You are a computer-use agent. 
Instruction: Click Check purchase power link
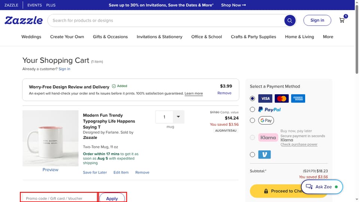[299, 144]
